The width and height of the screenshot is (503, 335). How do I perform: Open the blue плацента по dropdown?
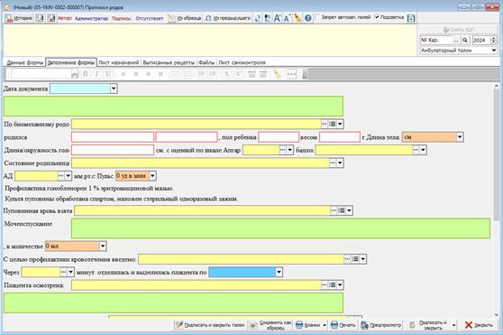(279, 272)
